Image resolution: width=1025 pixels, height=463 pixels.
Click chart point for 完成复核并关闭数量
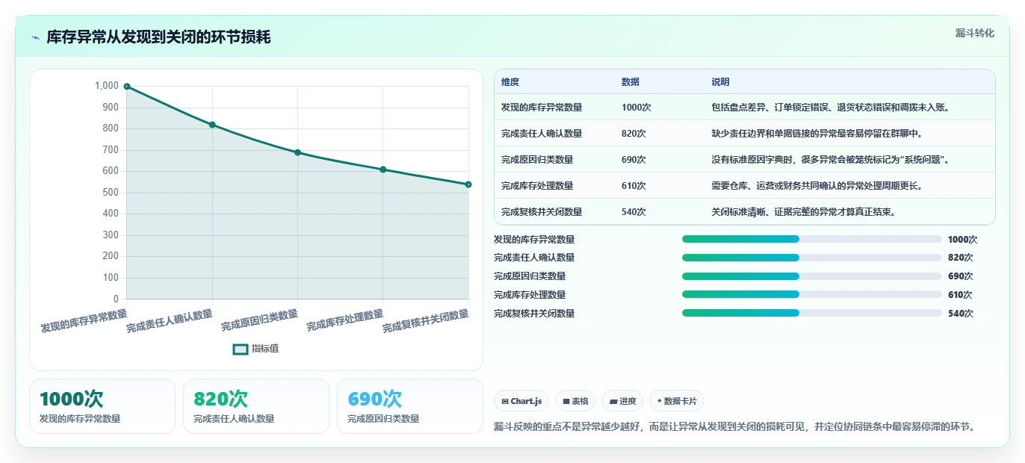tap(468, 184)
